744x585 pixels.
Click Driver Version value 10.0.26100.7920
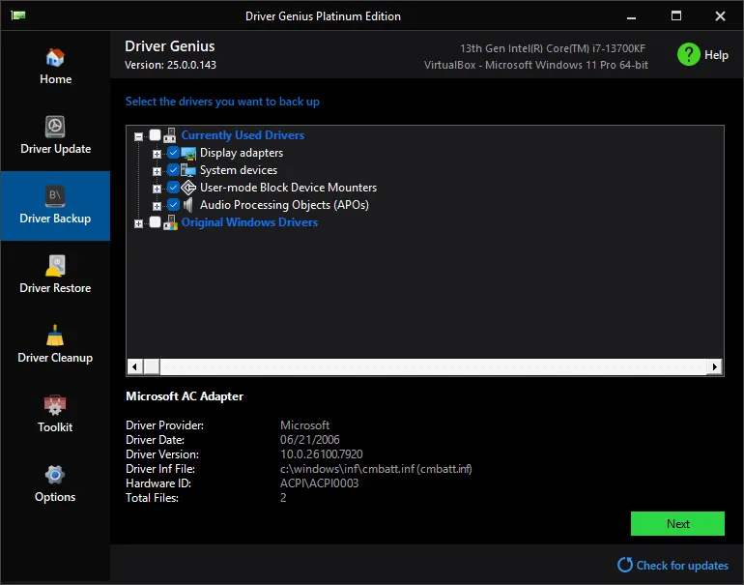coord(321,454)
